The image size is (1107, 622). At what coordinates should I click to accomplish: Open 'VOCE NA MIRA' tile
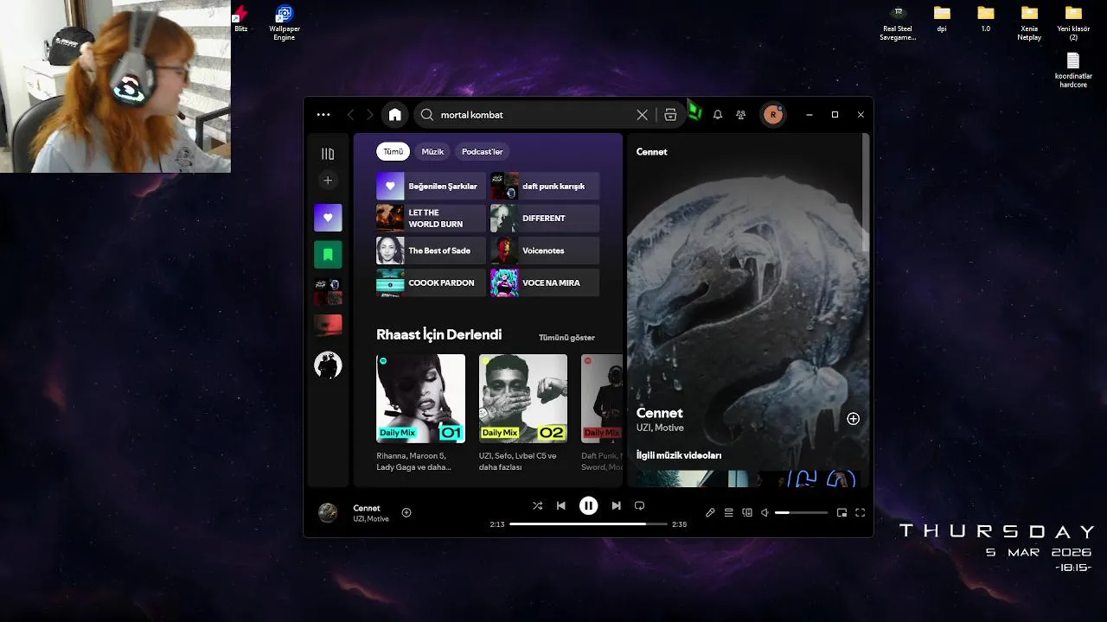(545, 282)
